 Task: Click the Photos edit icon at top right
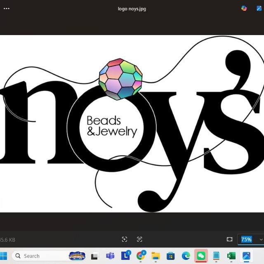tap(259, 8)
